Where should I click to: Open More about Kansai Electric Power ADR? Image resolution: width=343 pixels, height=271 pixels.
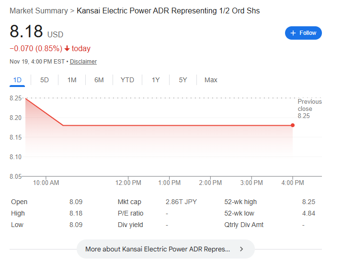coord(158,249)
